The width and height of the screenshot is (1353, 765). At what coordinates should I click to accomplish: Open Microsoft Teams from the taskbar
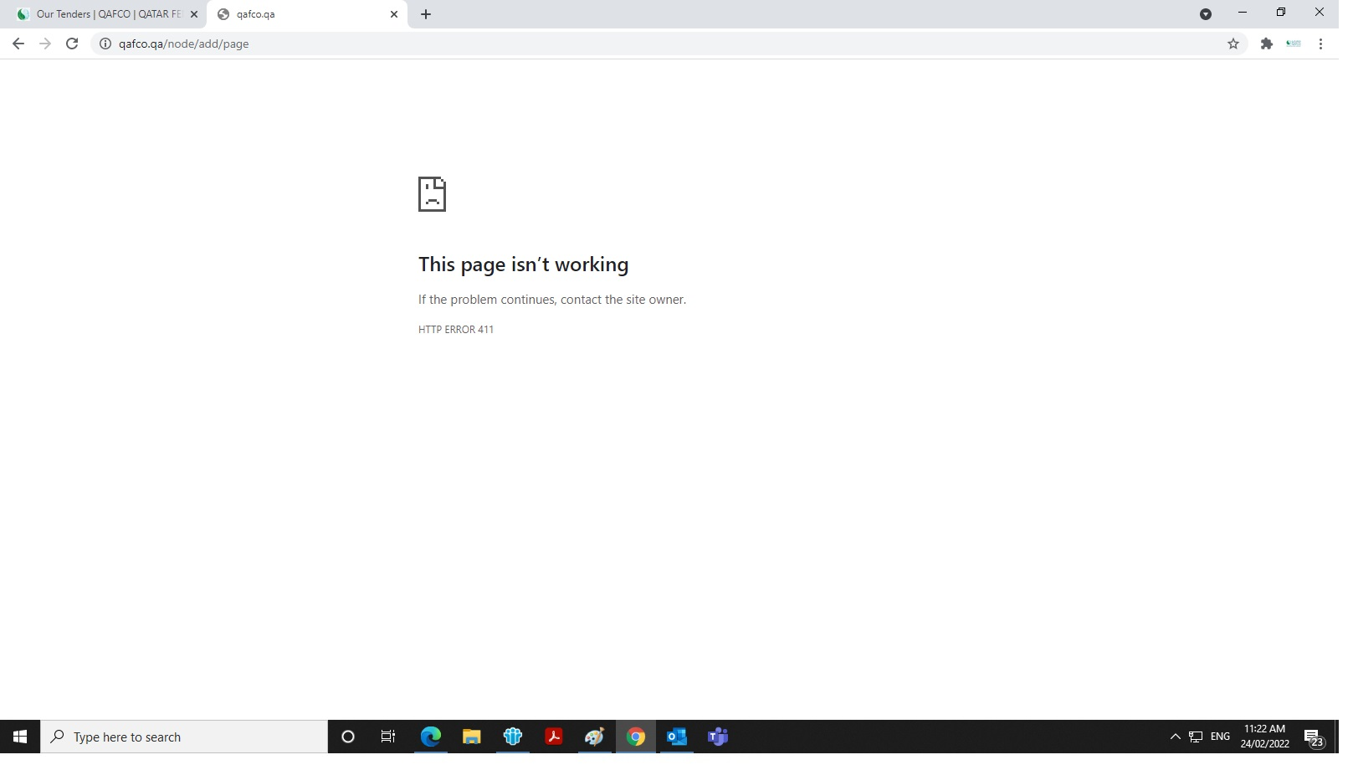[x=717, y=737]
